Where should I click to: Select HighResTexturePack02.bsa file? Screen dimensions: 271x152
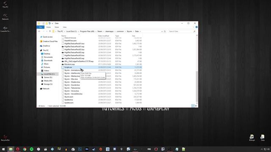(75, 49)
